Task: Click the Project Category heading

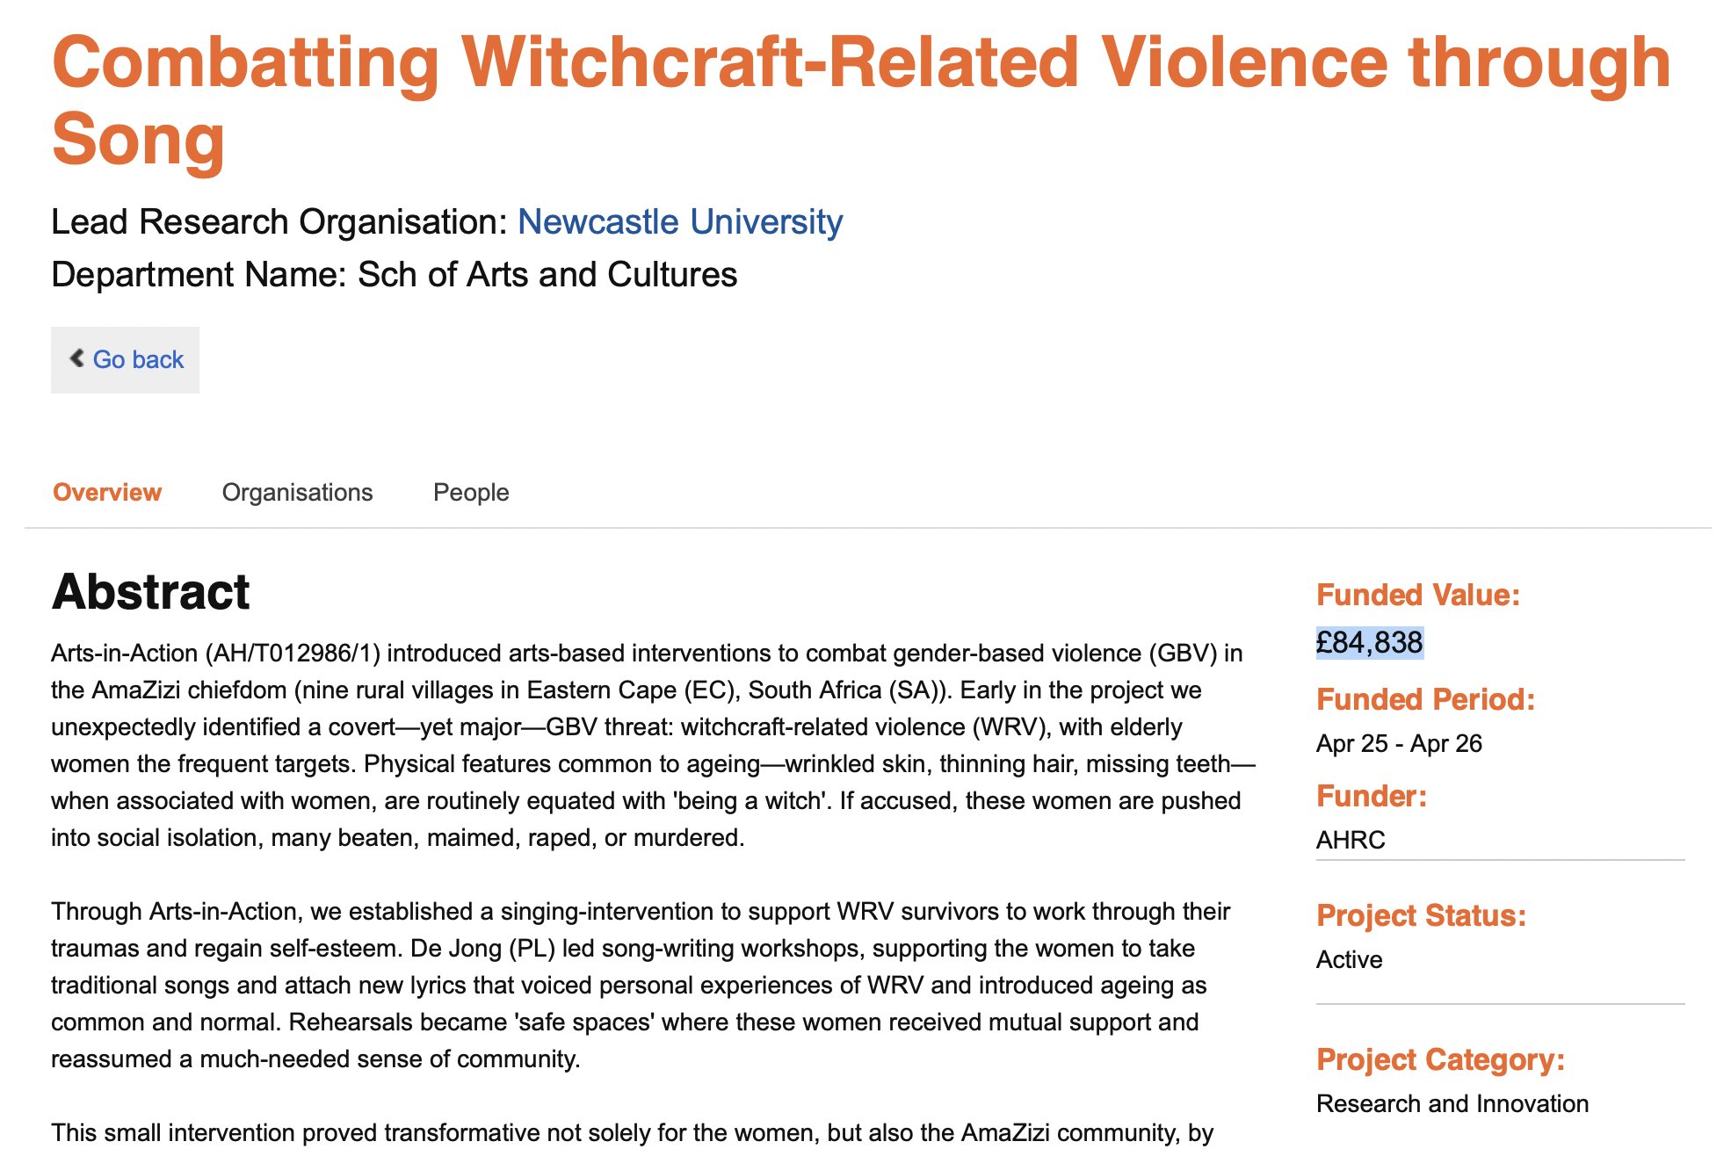Action: pos(1441,1059)
